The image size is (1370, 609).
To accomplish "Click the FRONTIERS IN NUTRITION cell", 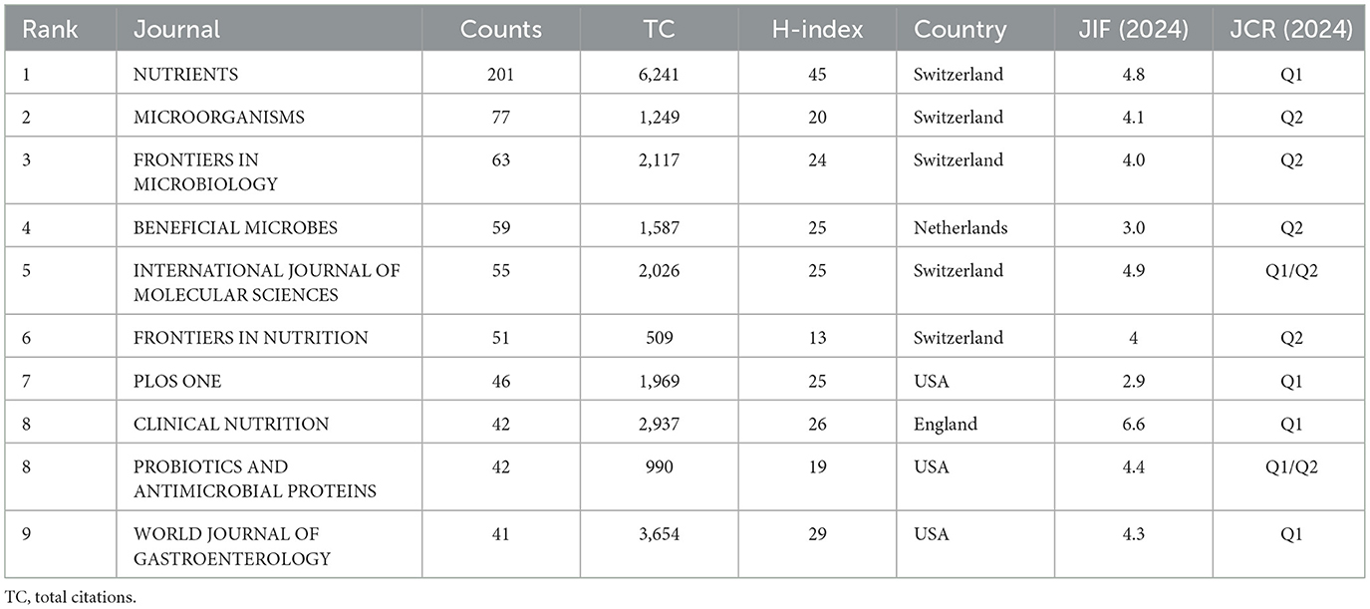I will (250, 337).
